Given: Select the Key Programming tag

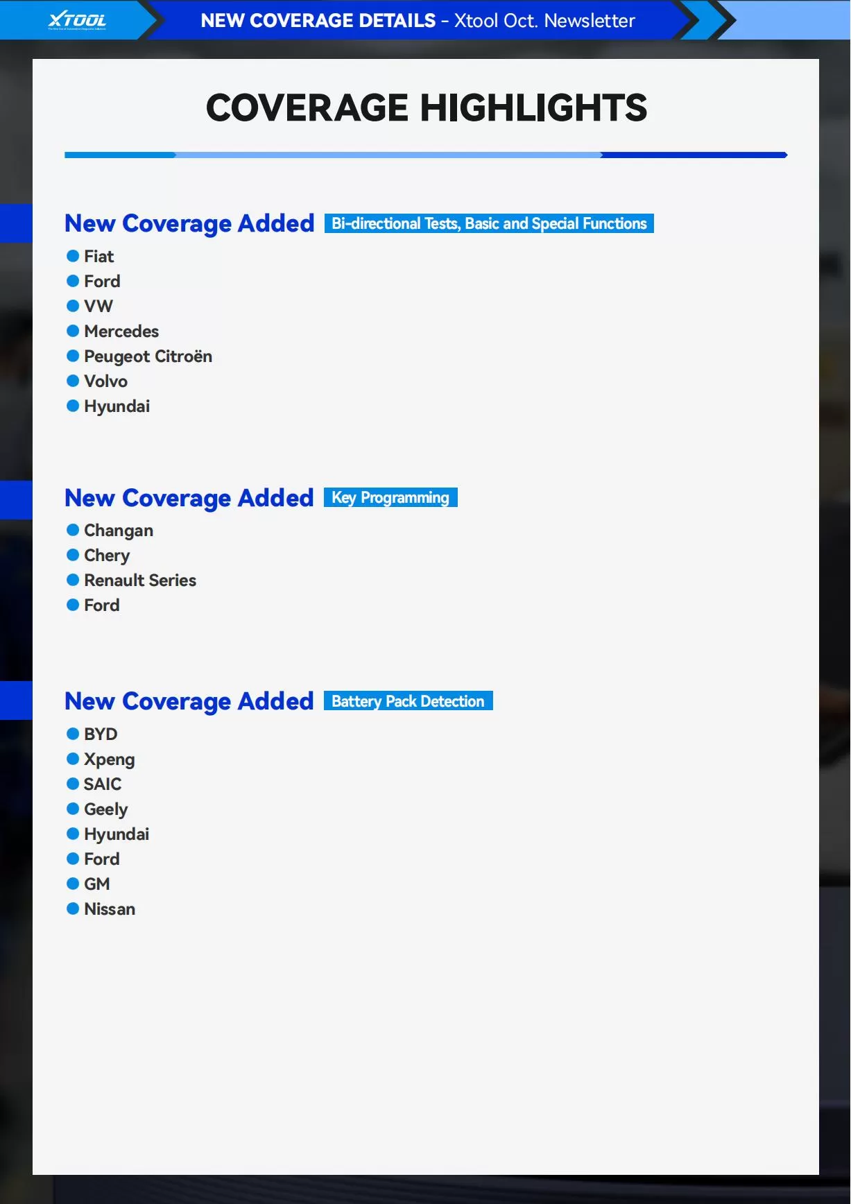Looking at the screenshot, I should tap(390, 497).
